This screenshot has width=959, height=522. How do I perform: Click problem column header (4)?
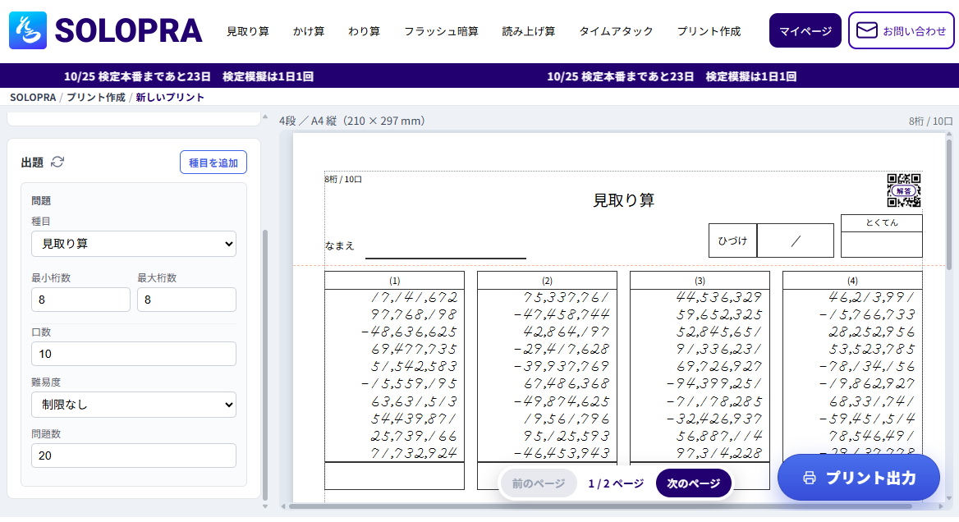point(852,281)
